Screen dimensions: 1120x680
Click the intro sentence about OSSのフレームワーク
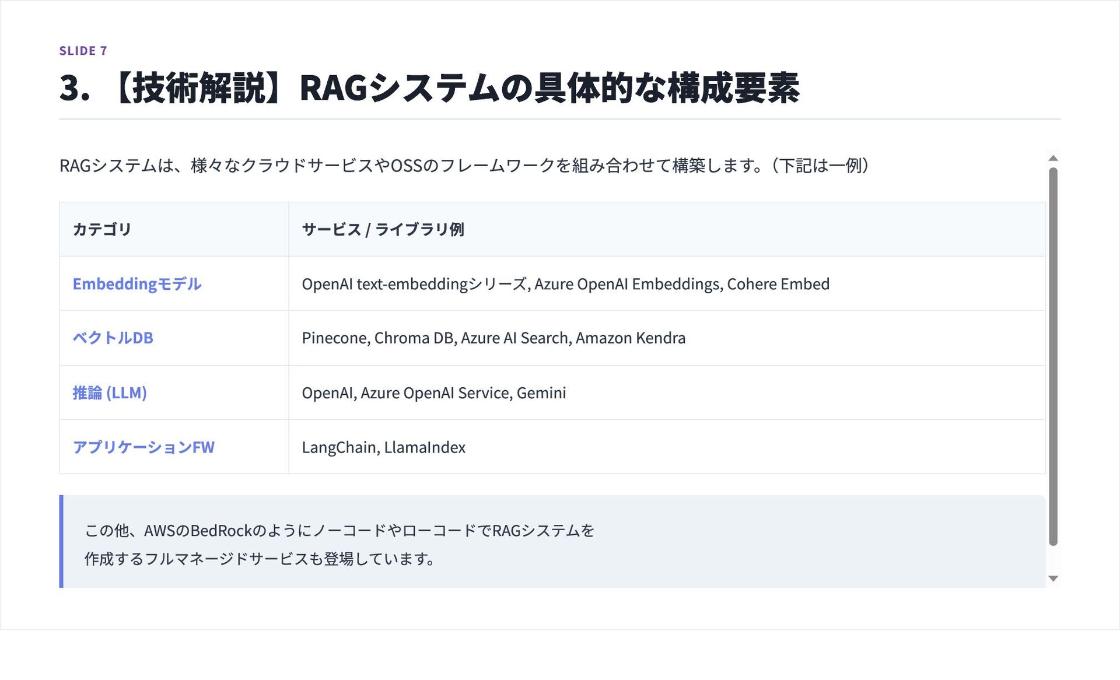[x=464, y=166]
